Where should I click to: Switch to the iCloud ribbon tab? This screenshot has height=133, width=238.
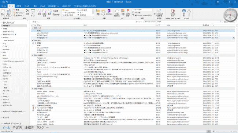[x=42, y=6]
